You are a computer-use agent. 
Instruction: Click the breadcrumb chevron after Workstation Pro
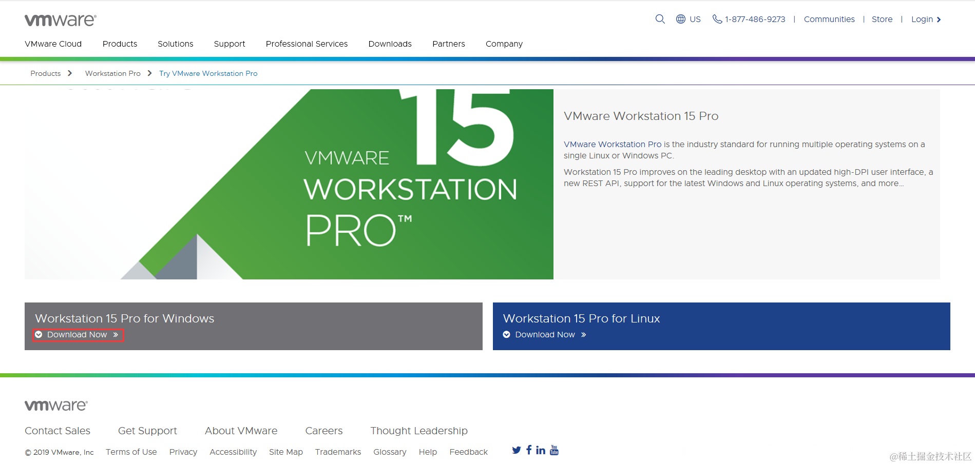(x=149, y=73)
